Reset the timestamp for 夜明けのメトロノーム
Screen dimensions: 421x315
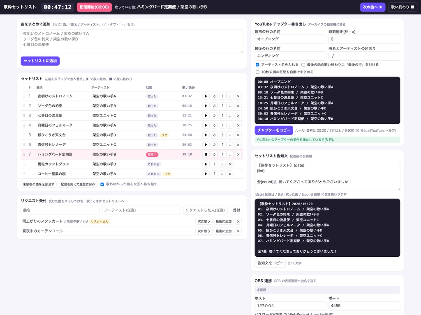tap(214, 96)
